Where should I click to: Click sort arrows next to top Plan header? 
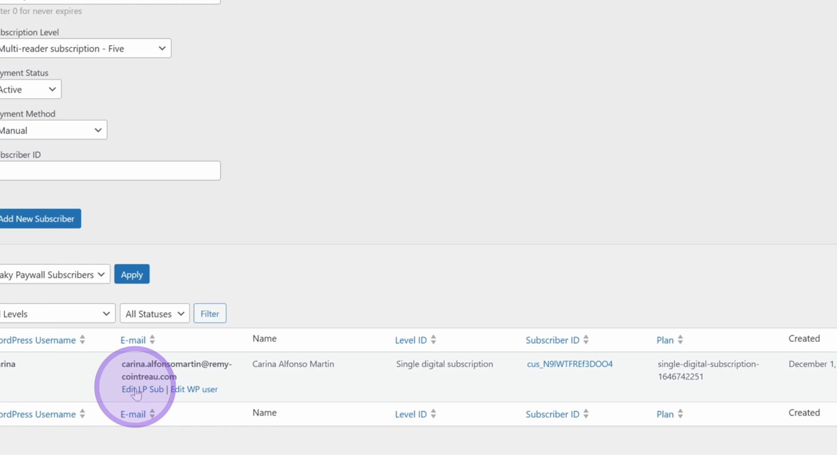680,340
